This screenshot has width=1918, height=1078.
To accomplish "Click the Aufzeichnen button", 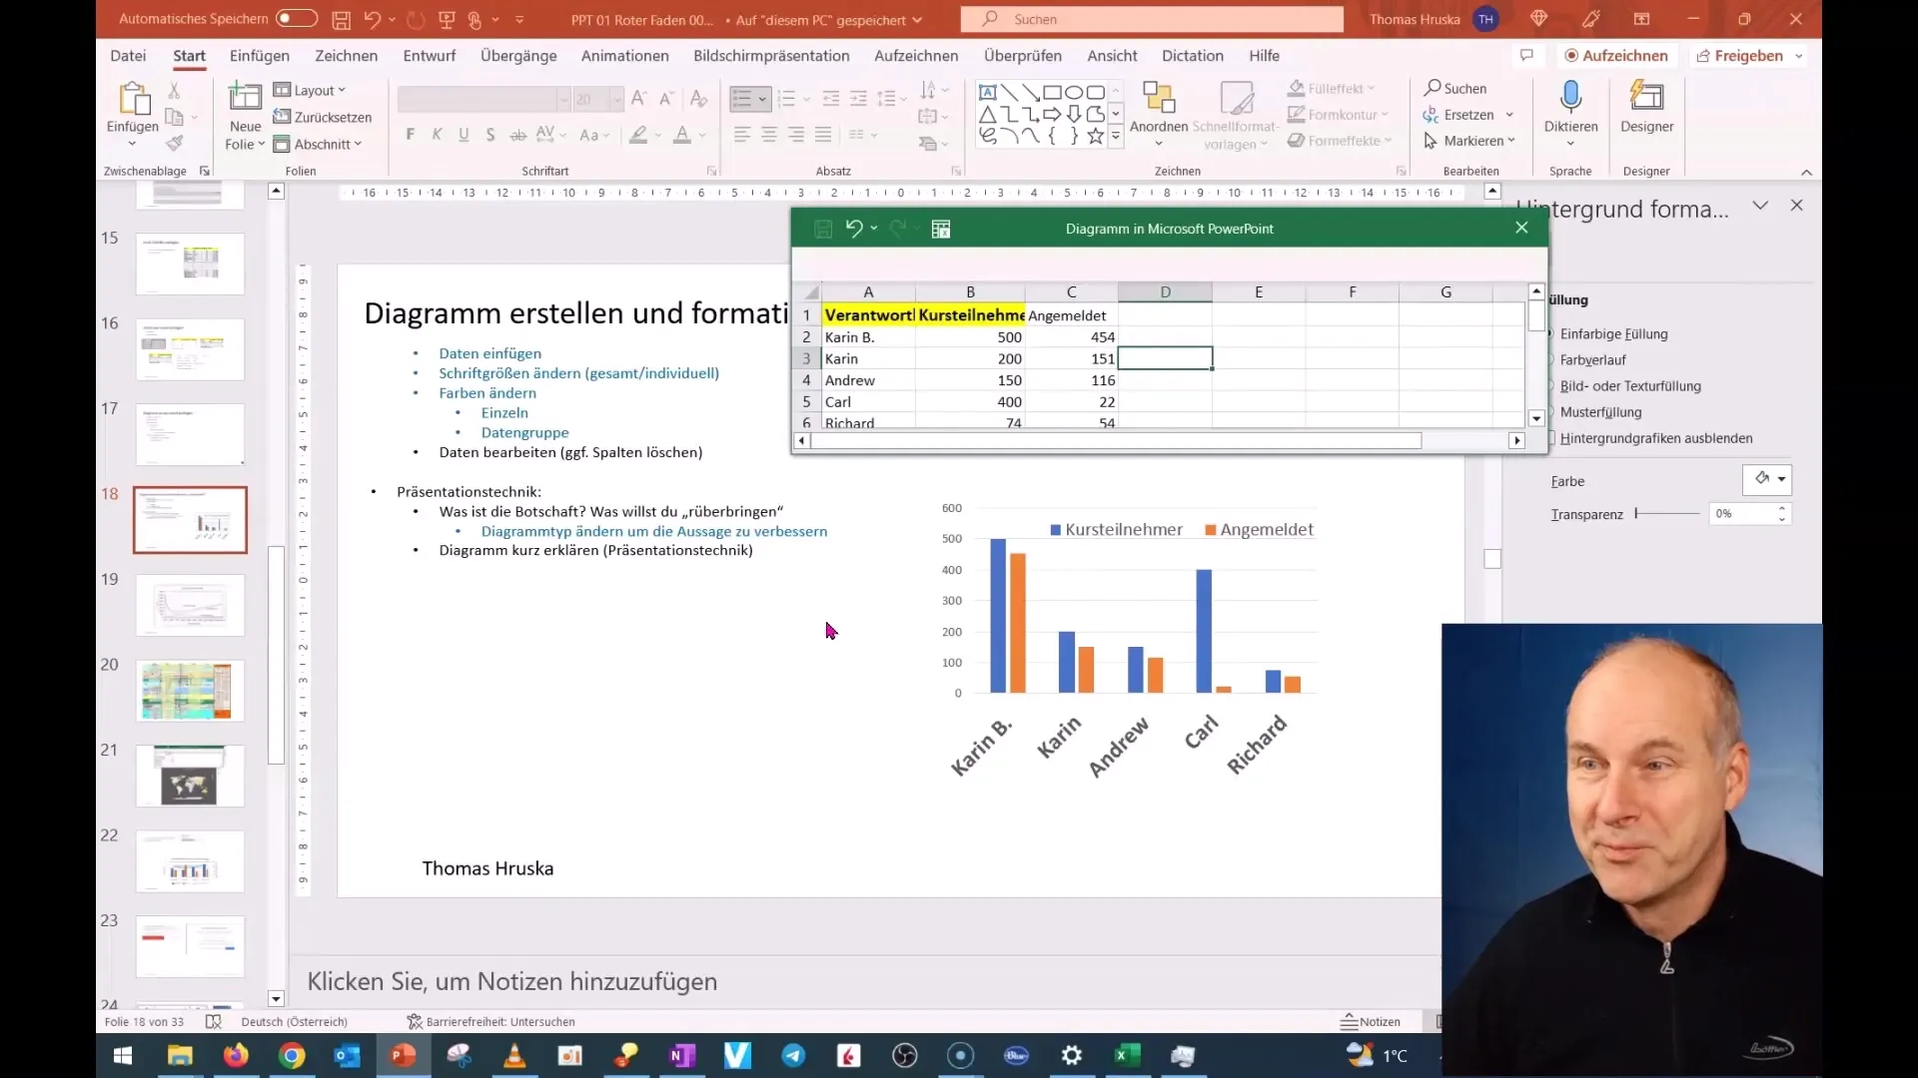I will pyautogui.click(x=1615, y=56).
